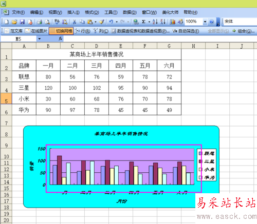Click the 范文库 button

click(13, 31)
